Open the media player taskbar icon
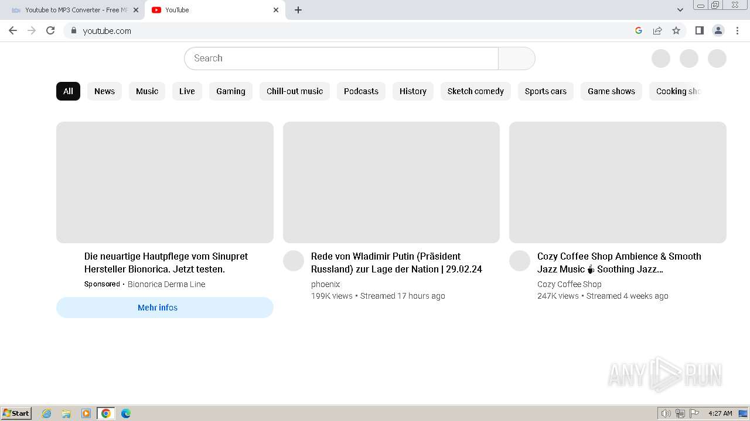Screen dimensions: 750x421 click(x=86, y=413)
